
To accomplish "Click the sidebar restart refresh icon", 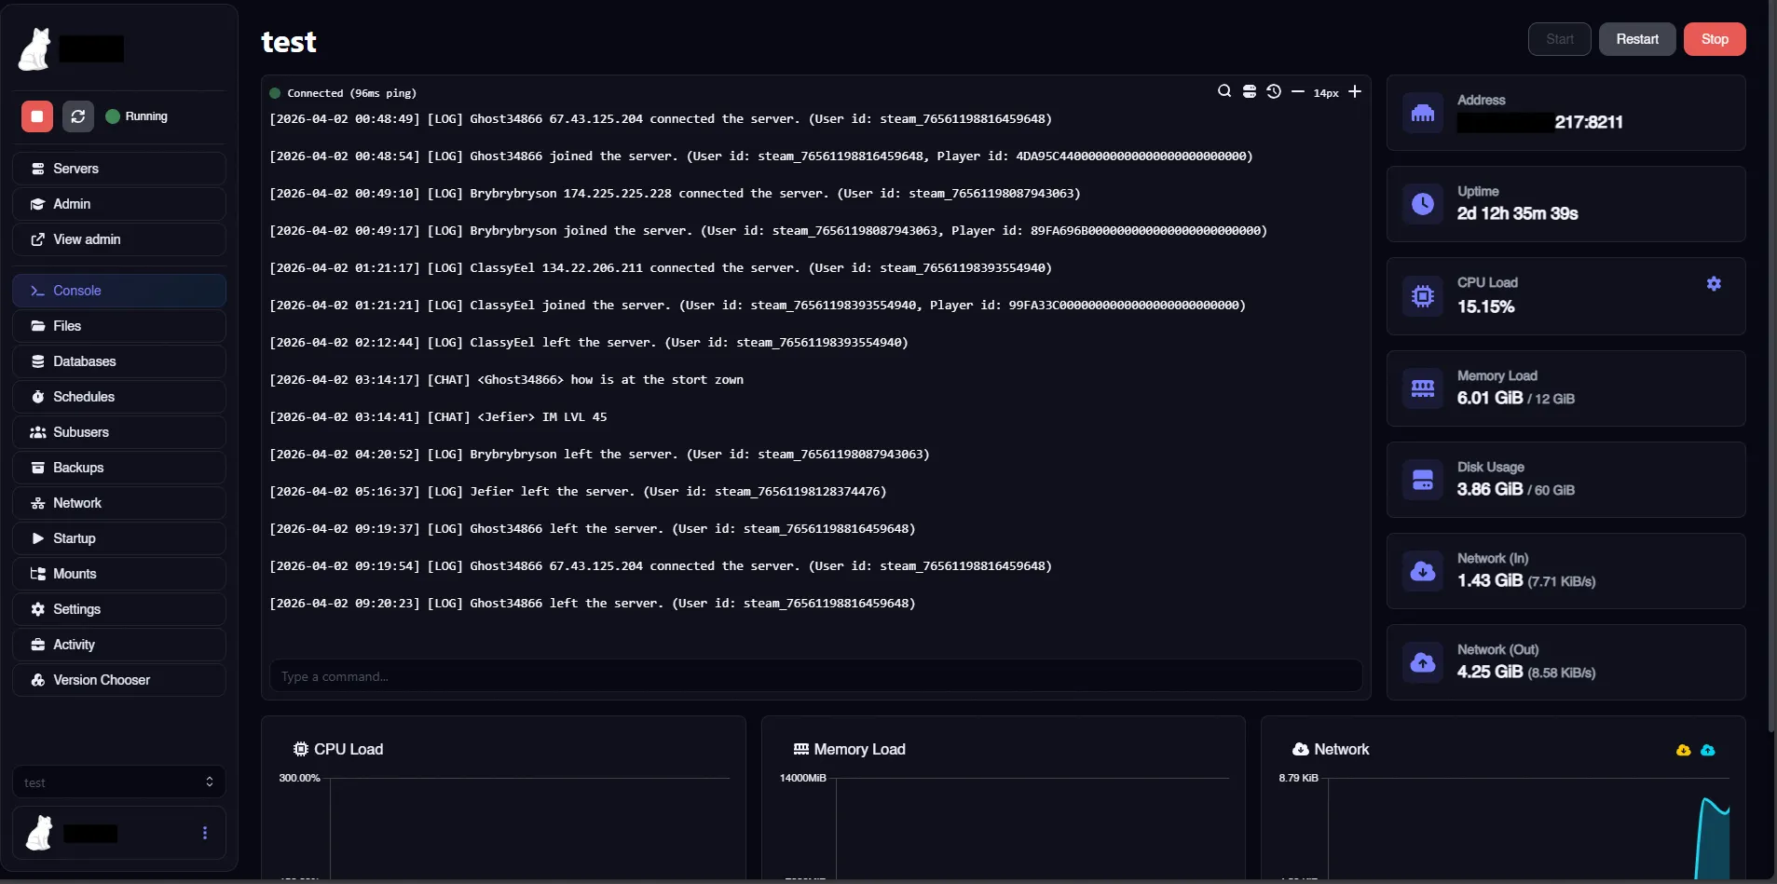I will 78,116.
